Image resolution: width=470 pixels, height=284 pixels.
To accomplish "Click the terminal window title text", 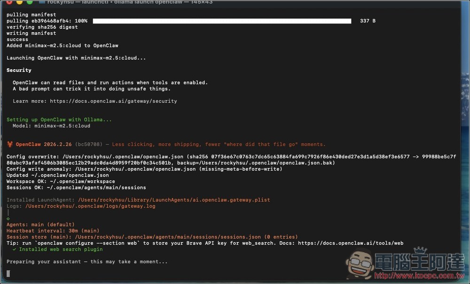I will click(x=130, y=2).
